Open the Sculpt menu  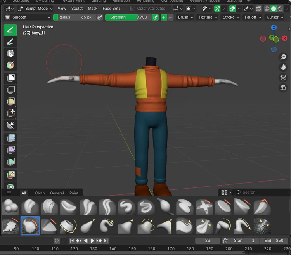click(77, 9)
